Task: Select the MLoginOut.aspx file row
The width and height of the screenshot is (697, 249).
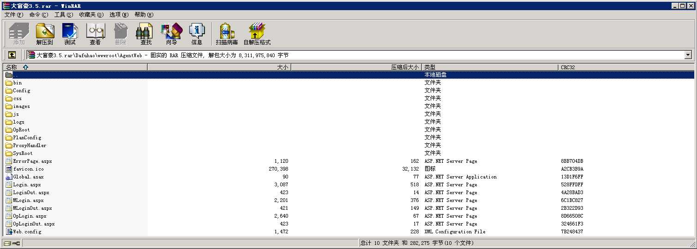Action: tap(348, 208)
